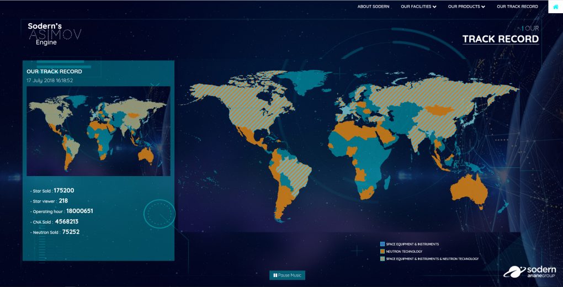This screenshot has width=563, height=287.
Task: Click the home icon in the top-right corner
Action: [x=555, y=7]
